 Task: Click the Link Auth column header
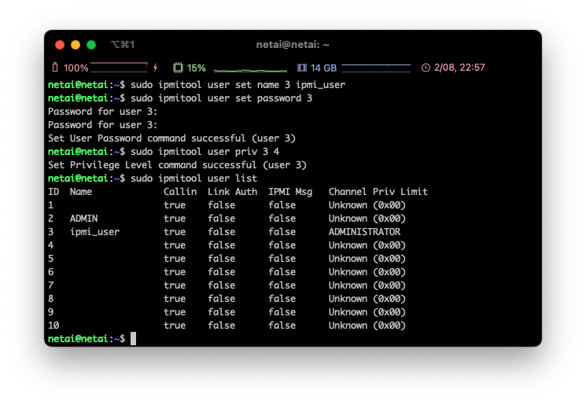(x=232, y=192)
